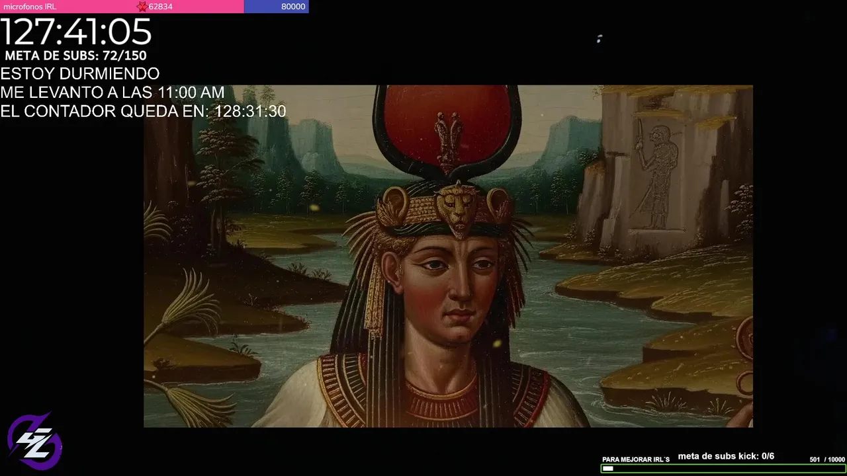Image resolution: width=847 pixels, height=476 pixels.
Task: Click the green-outlined progress bar at bottom right
Action: (x=723, y=469)
